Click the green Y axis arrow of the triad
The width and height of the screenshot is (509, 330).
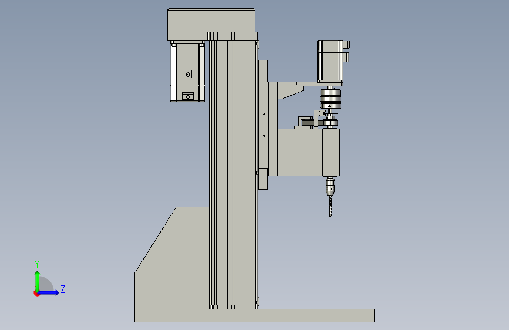(38, 281)
